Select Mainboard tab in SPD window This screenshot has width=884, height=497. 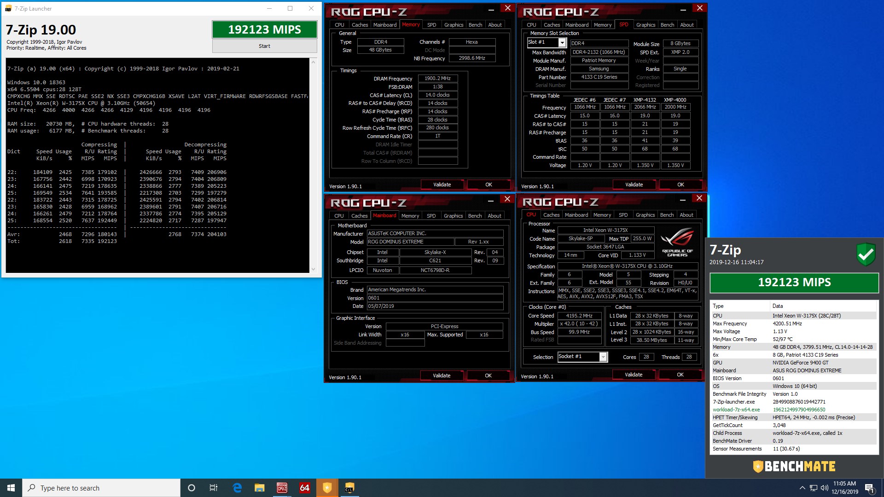[576, 25]
